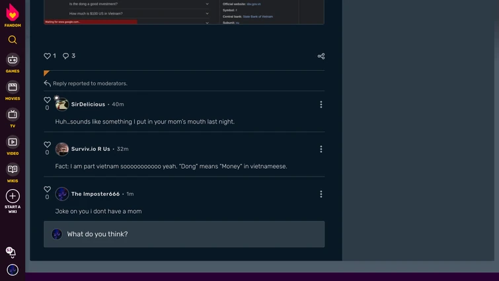Open the TV section
499x281 pixels.
pyautogui.click(x=13, y=118)
